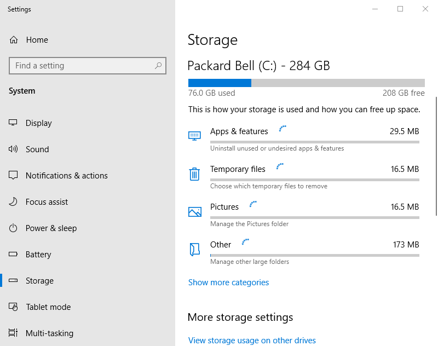Viewport: 438px width, 346px height.
Task: Click the Focus assist moon icon
Action: pos(13,202)
